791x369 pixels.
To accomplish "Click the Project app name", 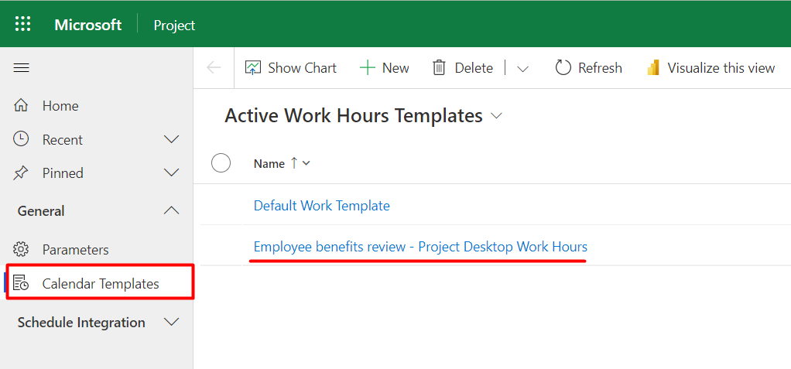I will (175, 26).
